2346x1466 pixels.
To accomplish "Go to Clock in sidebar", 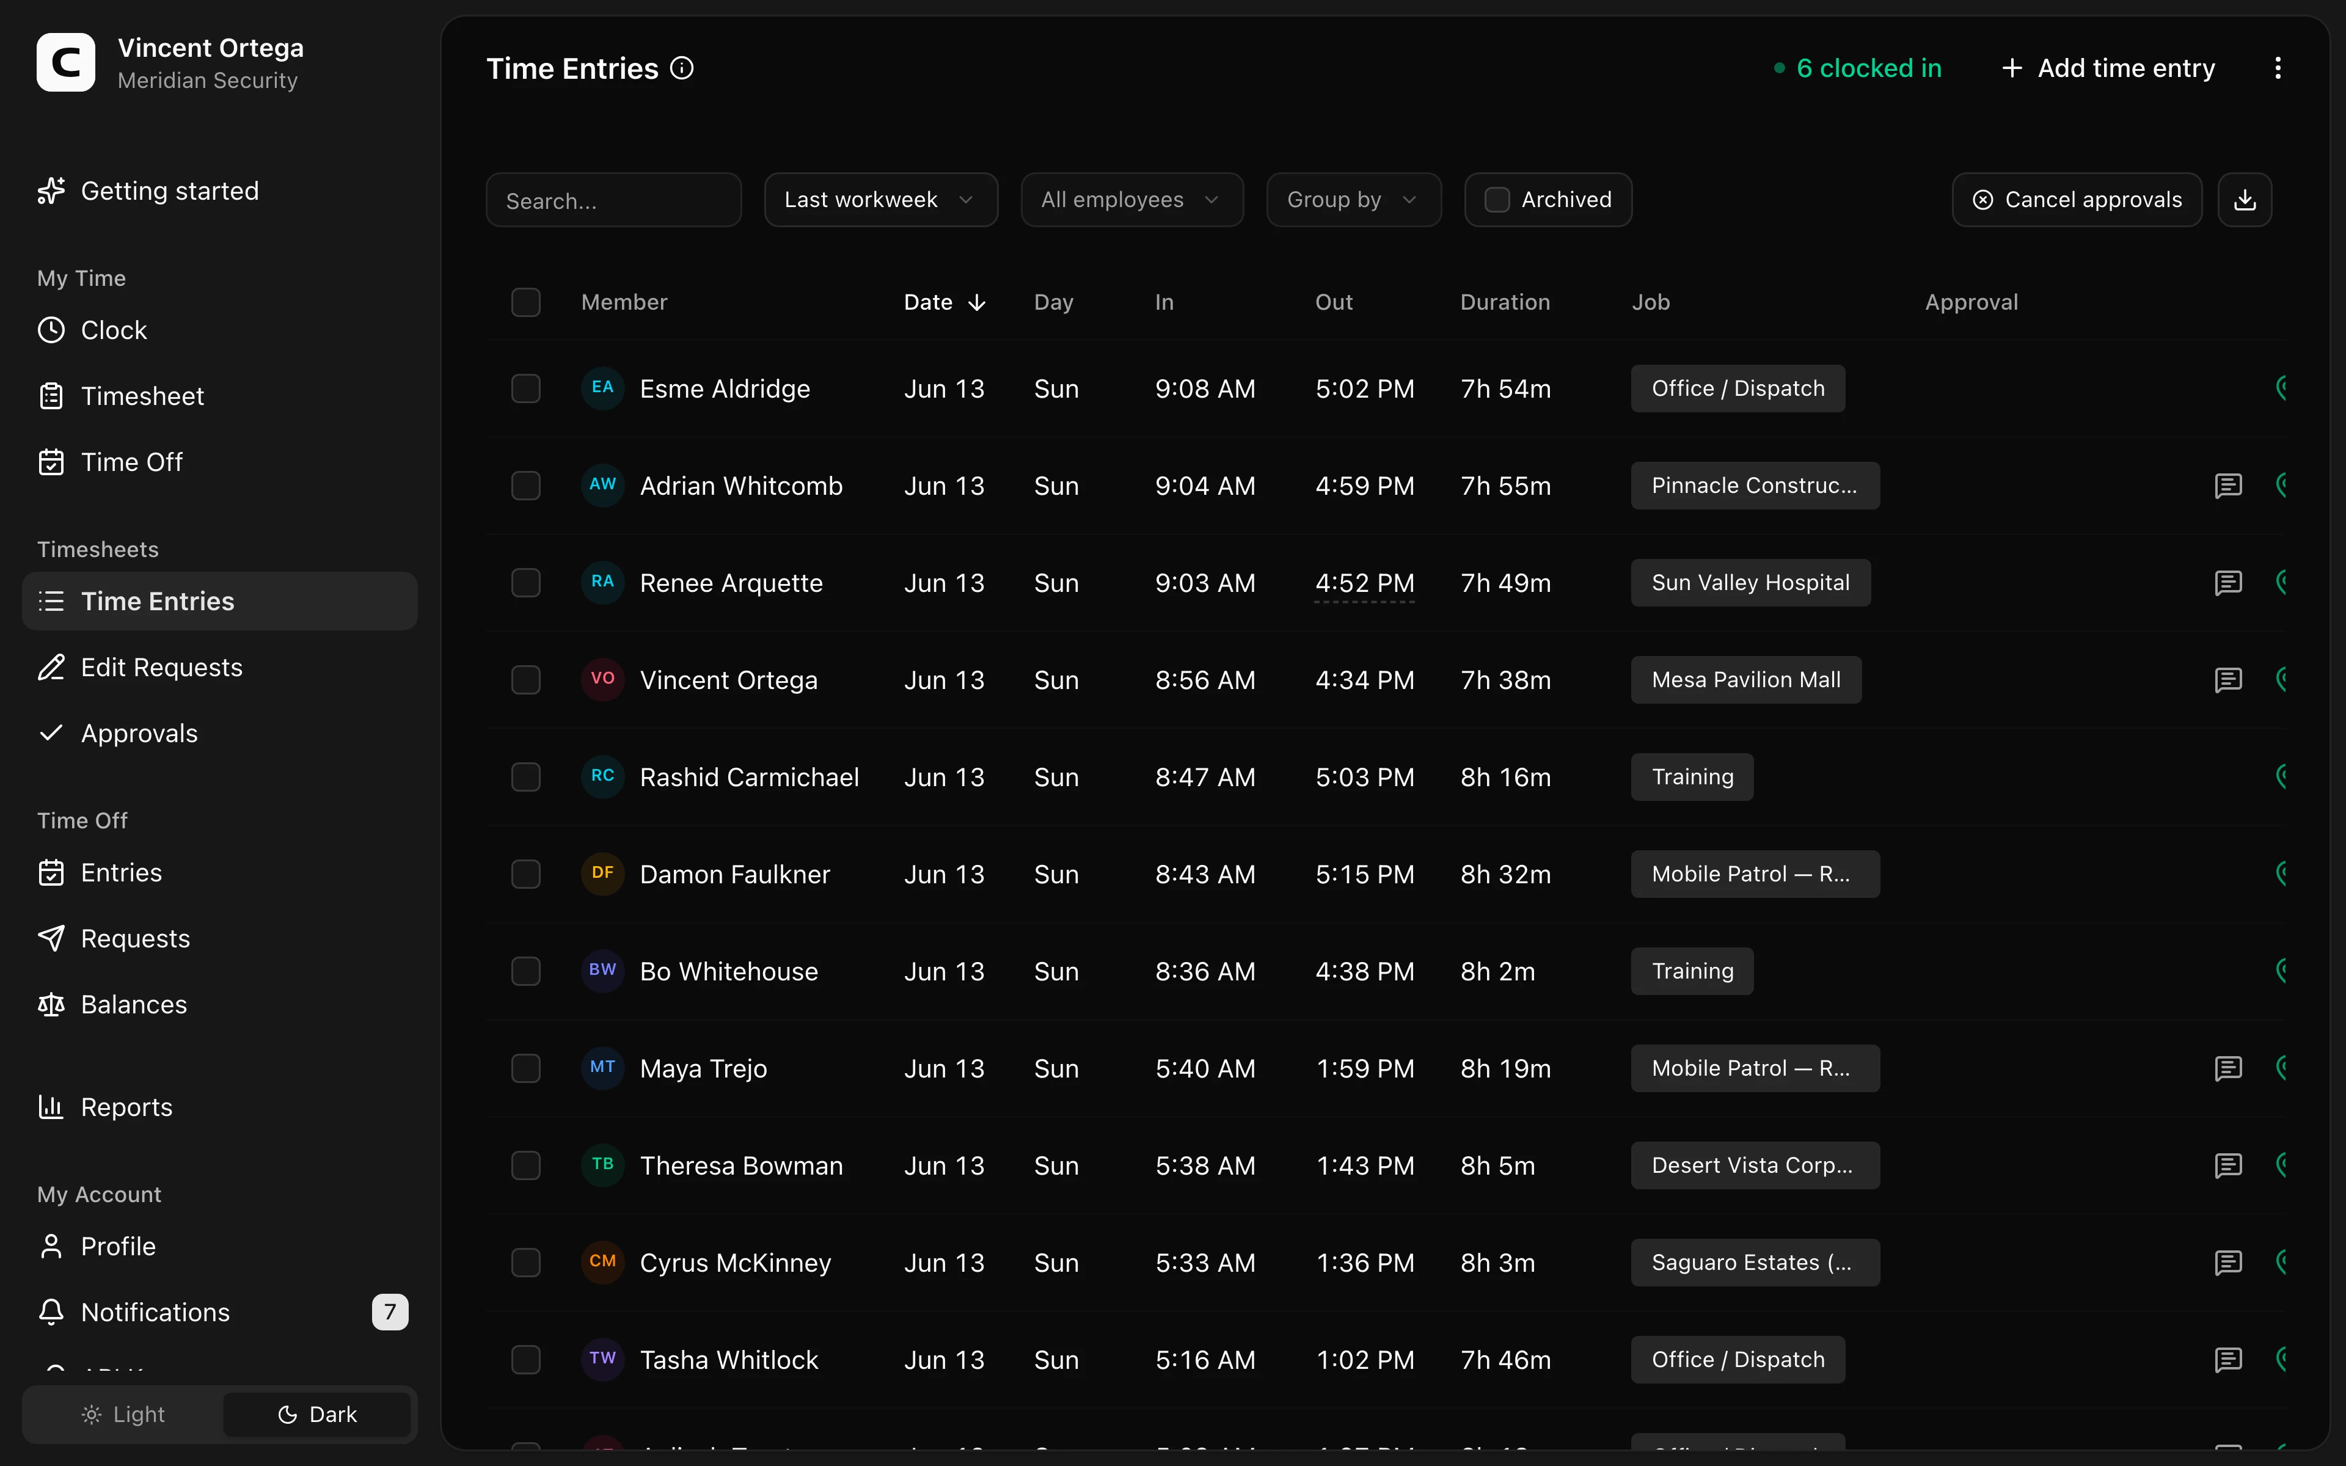I will click(x=220, y=330).
